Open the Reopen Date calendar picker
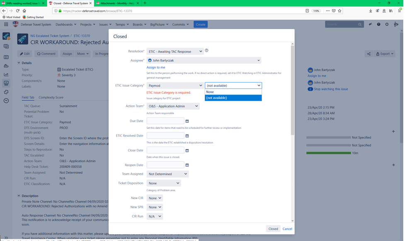Screen dimensions: 414x241 187,165
